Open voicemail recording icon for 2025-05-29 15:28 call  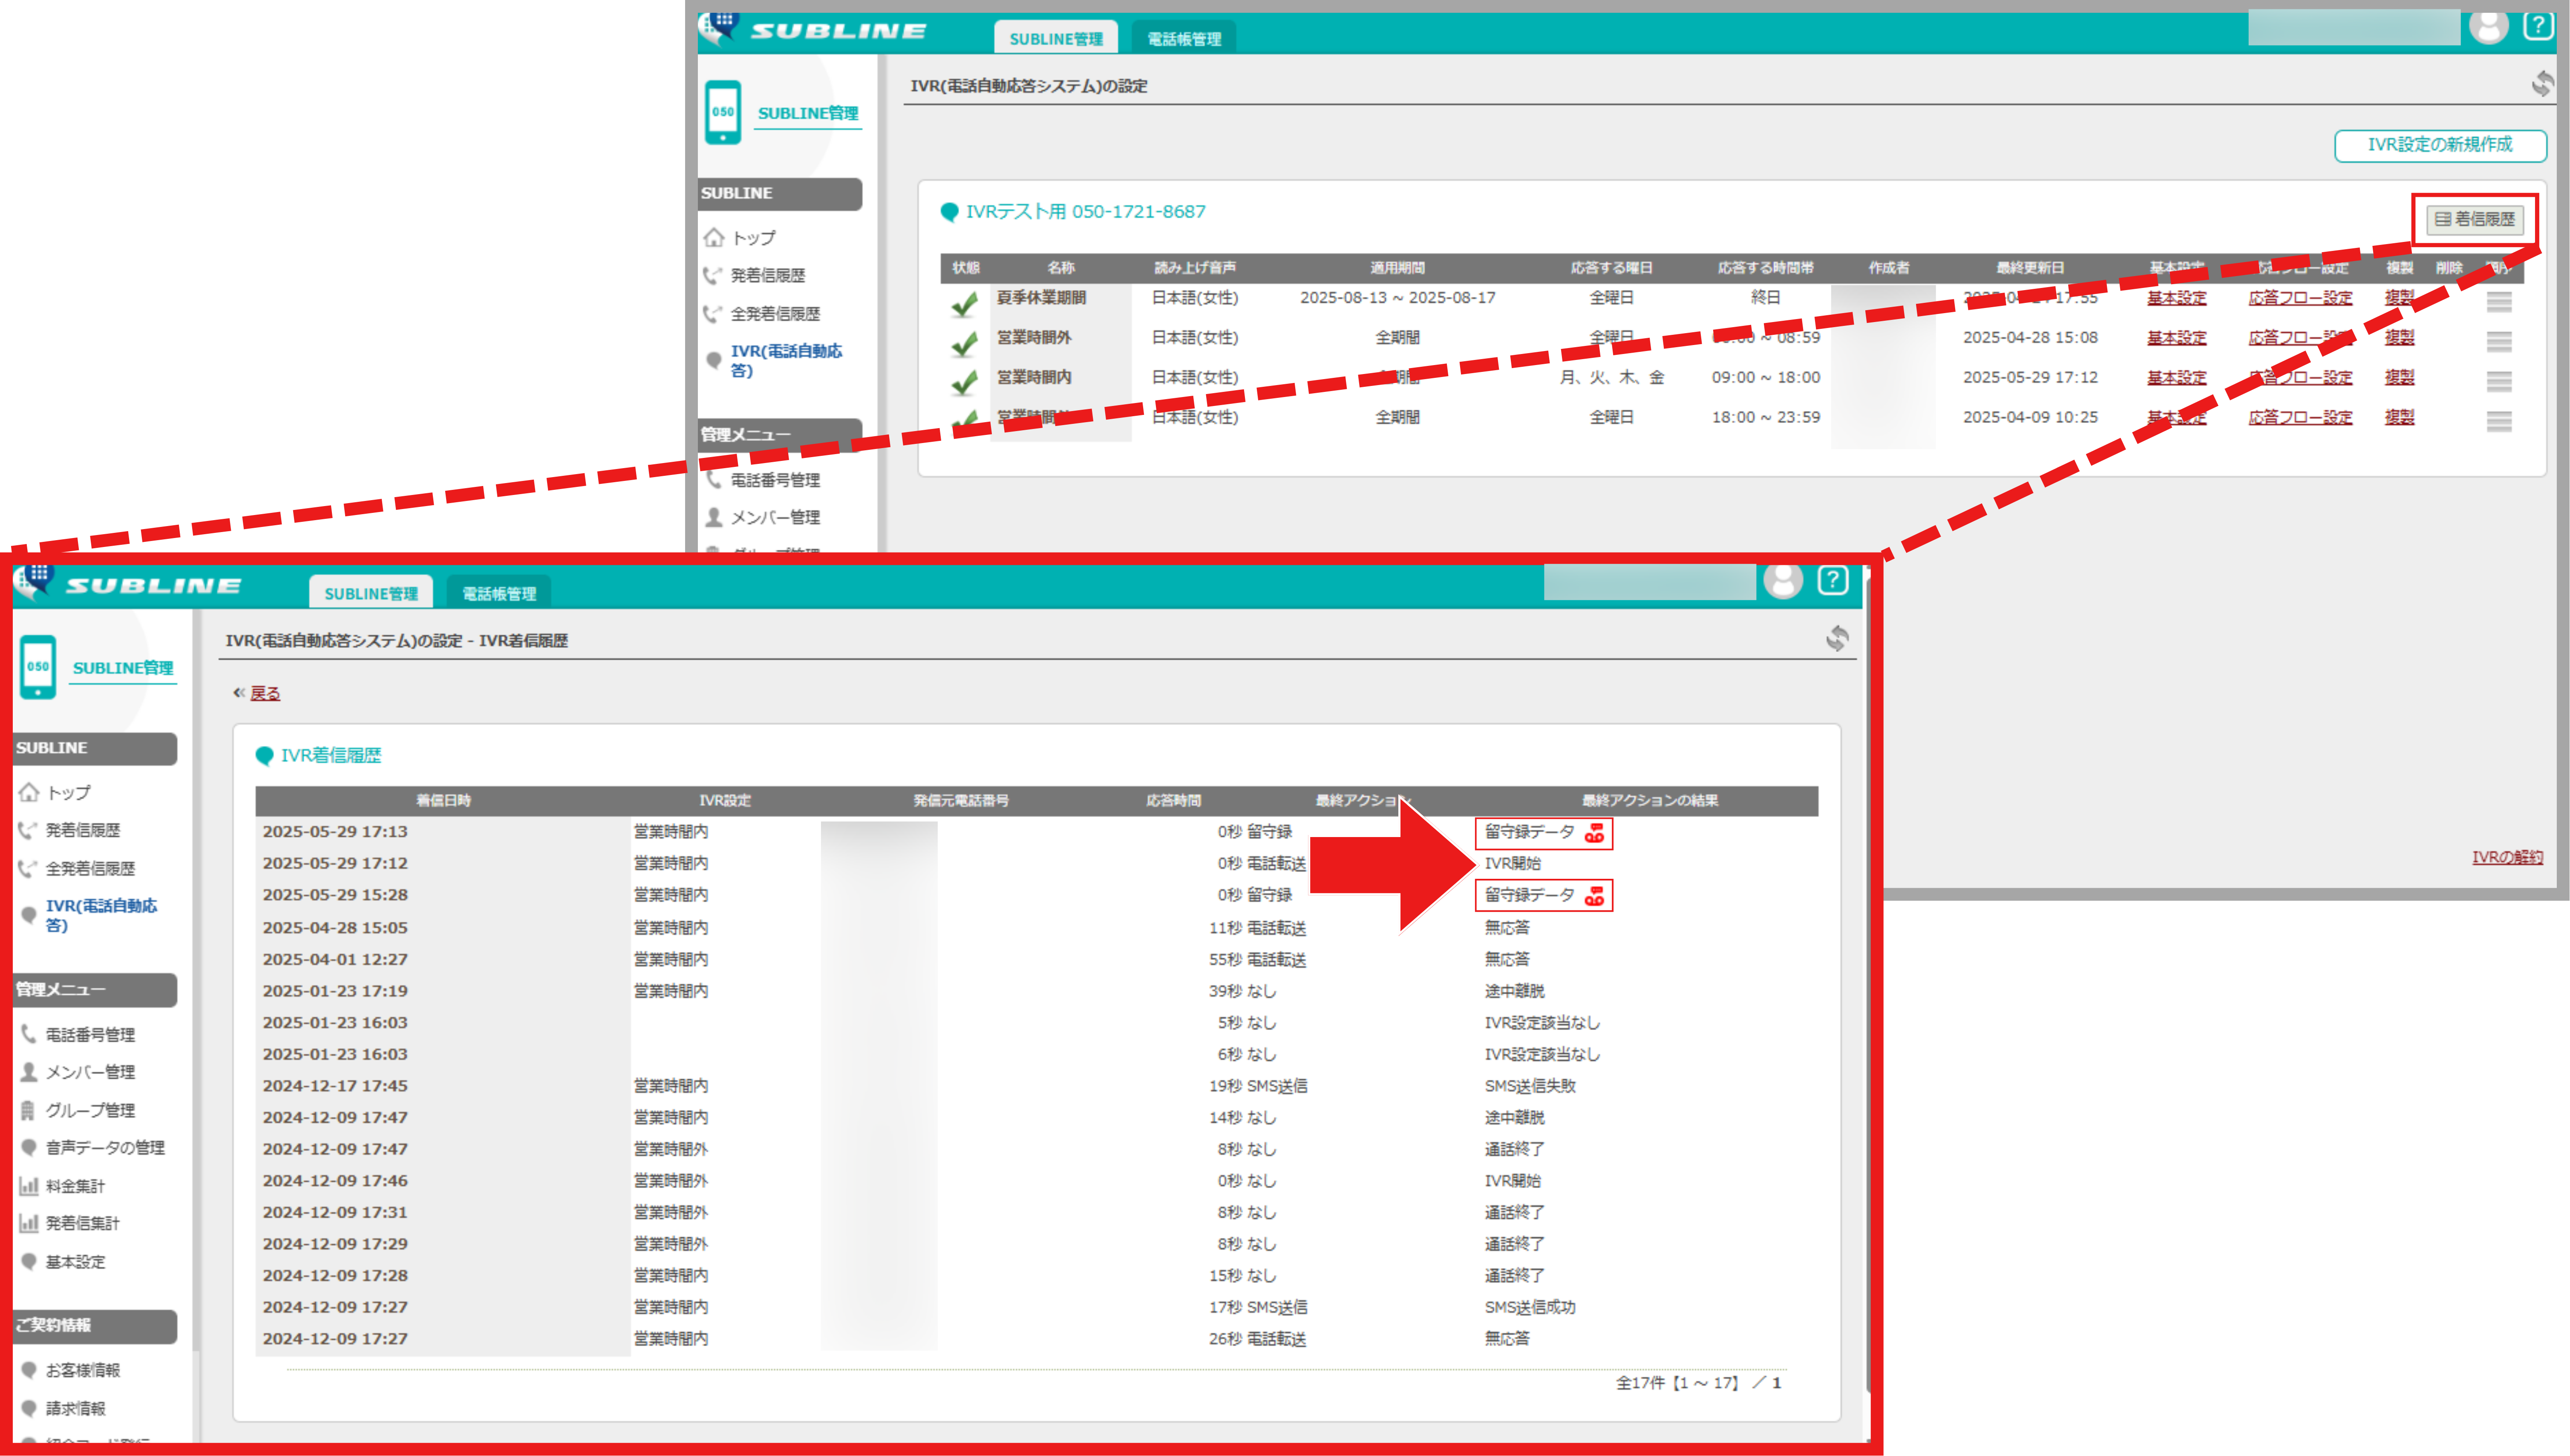1594,896
